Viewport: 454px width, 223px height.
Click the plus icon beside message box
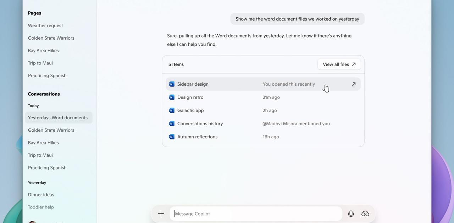click(161, 213)
